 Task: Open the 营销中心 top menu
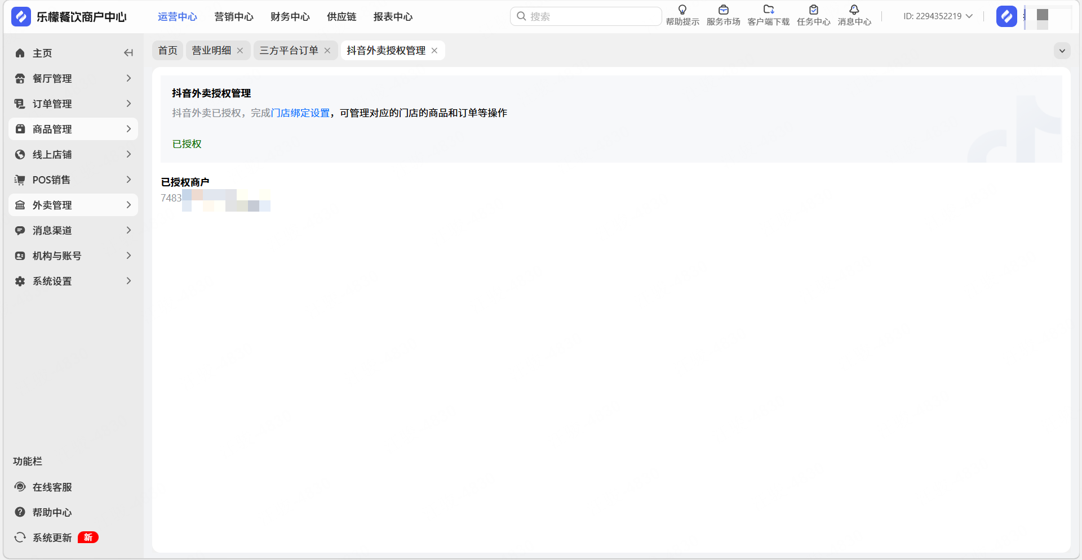pos(234,17)
